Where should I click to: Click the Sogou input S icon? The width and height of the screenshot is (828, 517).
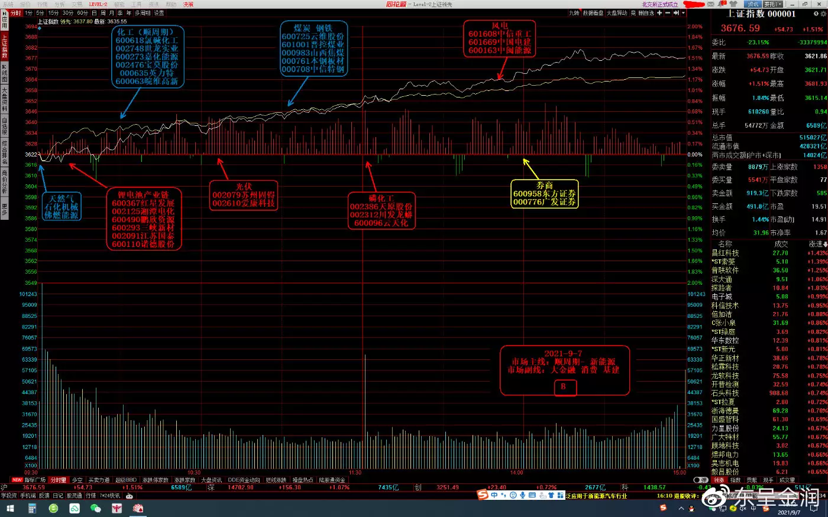point(483,495)
